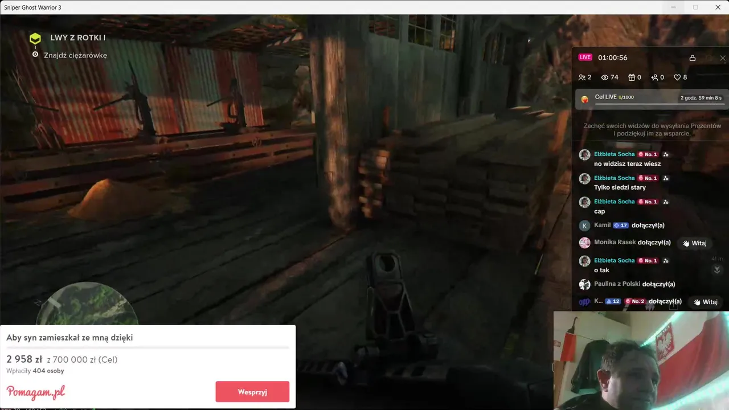This screenshot has width=729, height=410.
Task: Click 'Paulina z Polski' username
Action: click(x=617, y=284)
